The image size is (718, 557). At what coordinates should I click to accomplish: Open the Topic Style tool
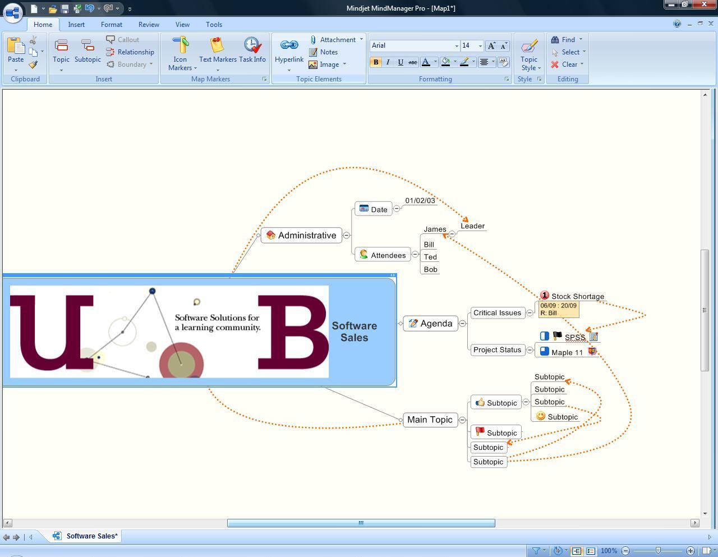coord(528,53)
